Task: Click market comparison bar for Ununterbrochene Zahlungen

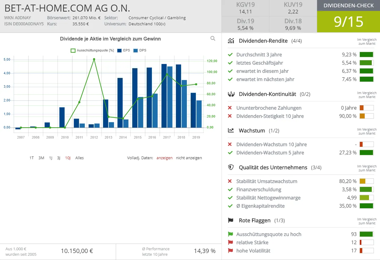Action: coord(367,108)
